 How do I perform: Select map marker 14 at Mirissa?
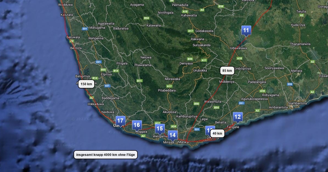tap(172, 135)
